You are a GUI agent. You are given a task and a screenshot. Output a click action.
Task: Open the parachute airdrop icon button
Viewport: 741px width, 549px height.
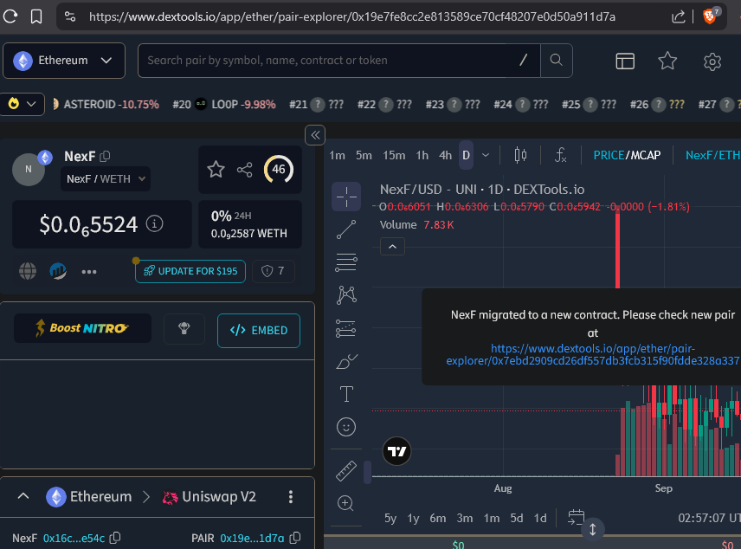pyautogui.click(x=184, y=329)
